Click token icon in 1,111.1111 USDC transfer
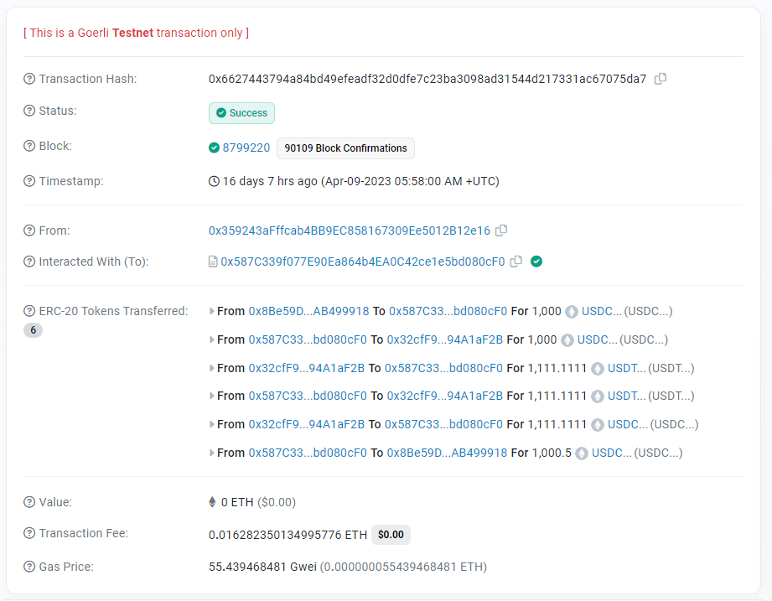The image size is (772, 601). point(598,425)
